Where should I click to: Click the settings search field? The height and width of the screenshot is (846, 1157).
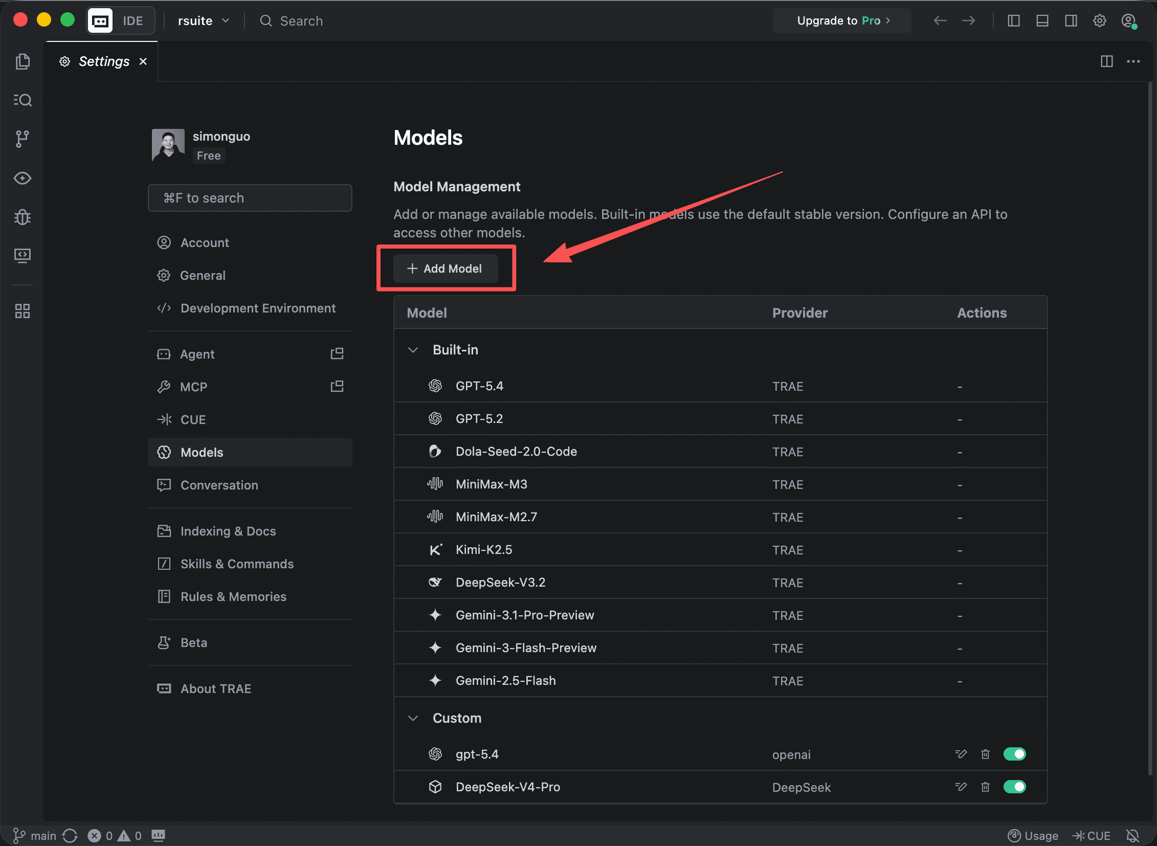[x=250, y=197]
